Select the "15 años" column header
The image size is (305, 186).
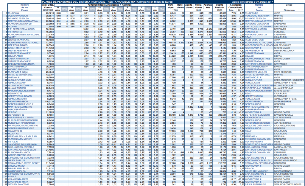99,9
